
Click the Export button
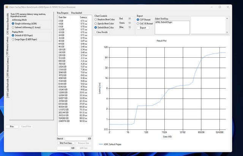point(143,28)
